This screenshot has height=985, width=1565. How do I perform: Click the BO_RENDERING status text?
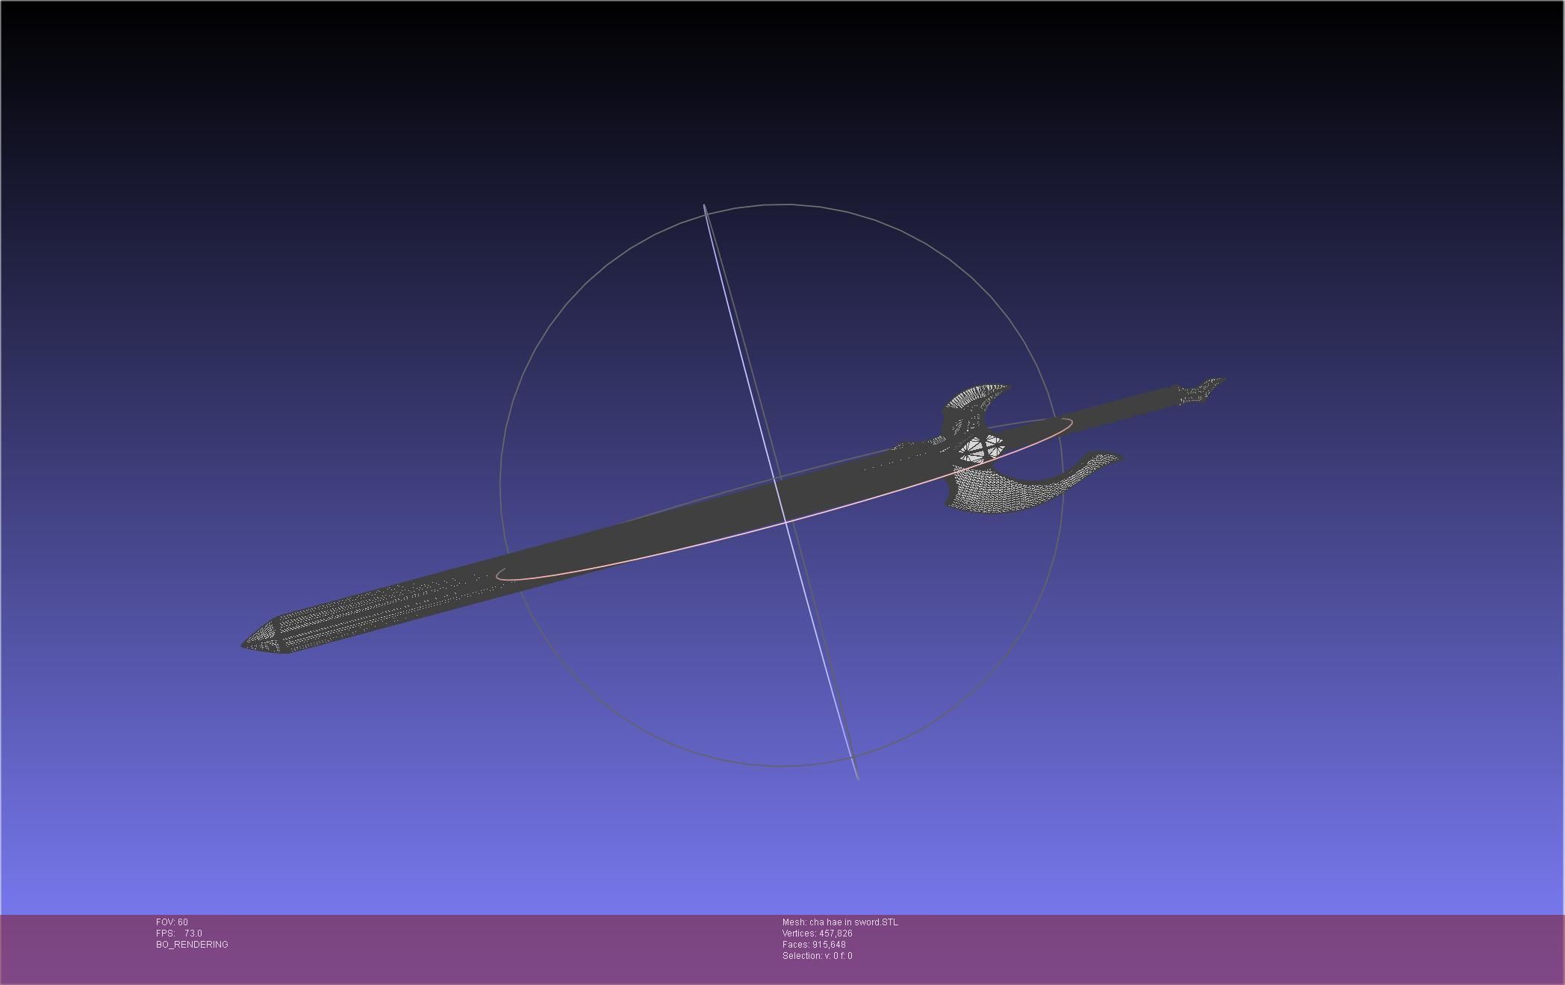(192, 945)
